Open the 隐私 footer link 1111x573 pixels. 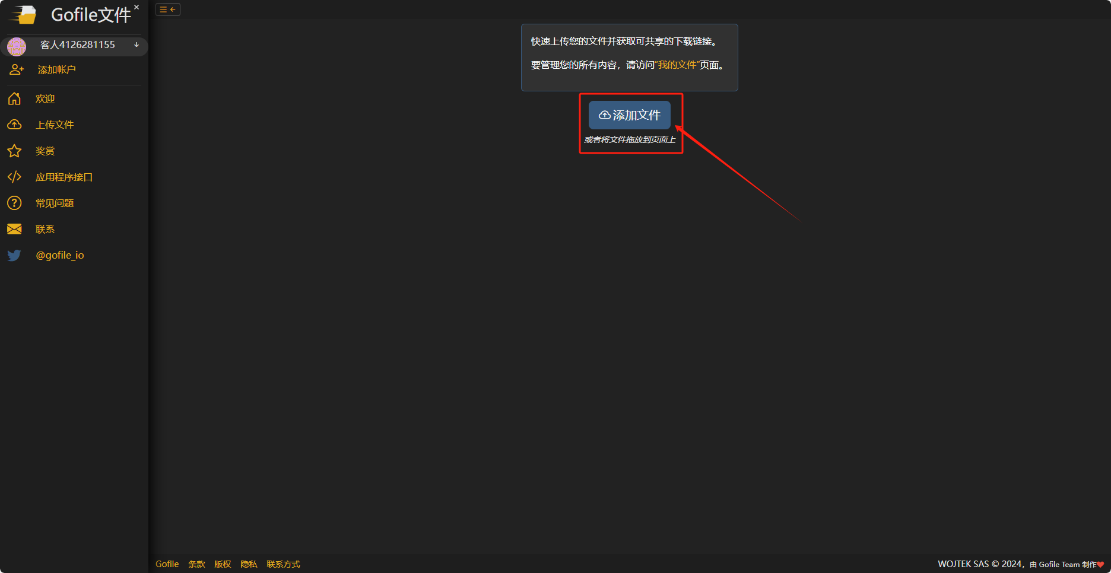pyautogui.click(x=249, y=564)
